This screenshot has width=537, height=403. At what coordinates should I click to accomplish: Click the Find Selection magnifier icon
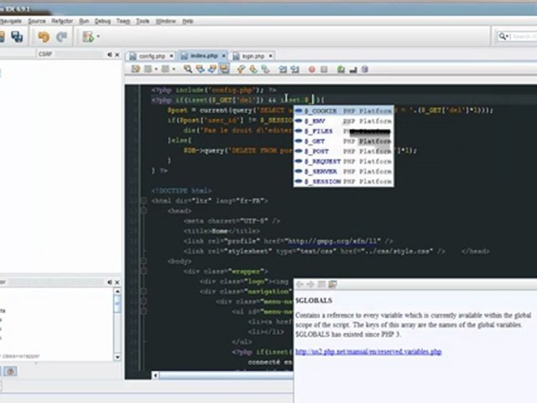[x=188, y=69]
